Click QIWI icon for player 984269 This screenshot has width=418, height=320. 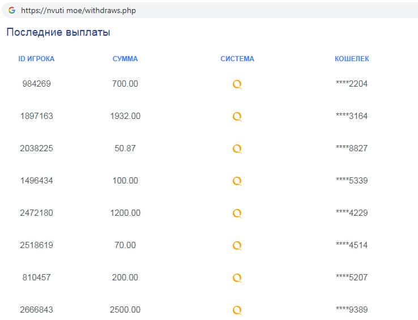[x=237, y=84]
